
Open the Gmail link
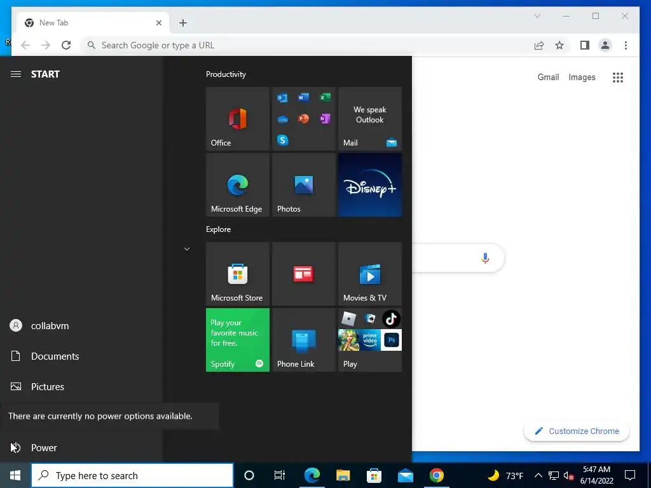[x=548, y=77]
